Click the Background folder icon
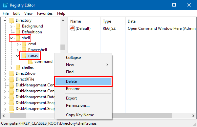 tap(18, 26)
